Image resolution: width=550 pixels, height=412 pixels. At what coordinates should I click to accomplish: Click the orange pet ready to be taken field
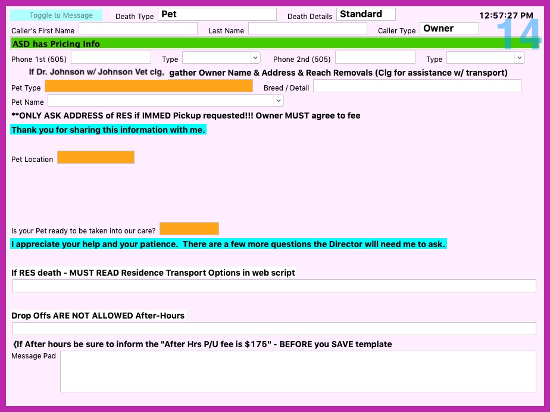189,229
